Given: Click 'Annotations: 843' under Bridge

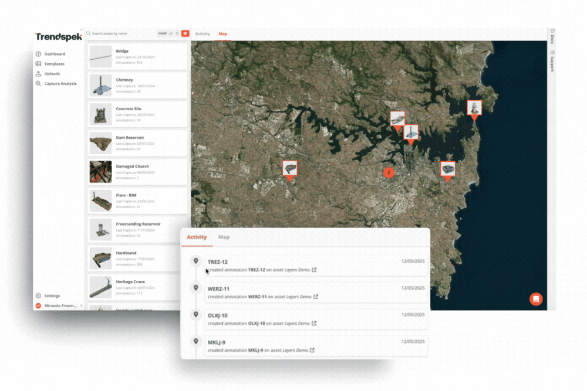Looking at the screenshot, I should pos(129,63).
